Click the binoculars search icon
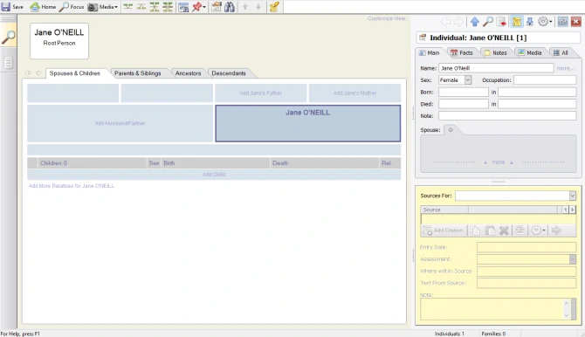The image size is (585, 337). tap(230, 7)
